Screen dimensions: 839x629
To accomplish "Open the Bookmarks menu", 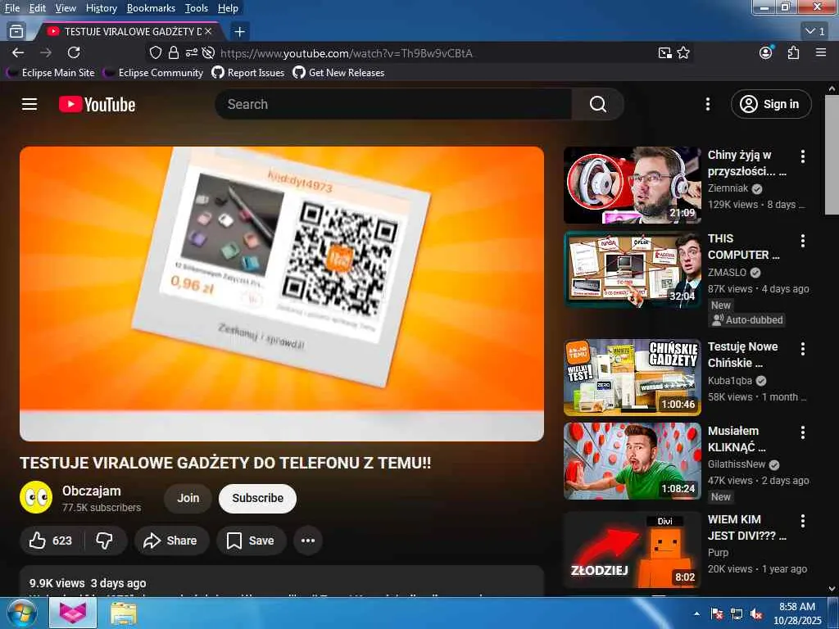I will [x=151, y=8].
